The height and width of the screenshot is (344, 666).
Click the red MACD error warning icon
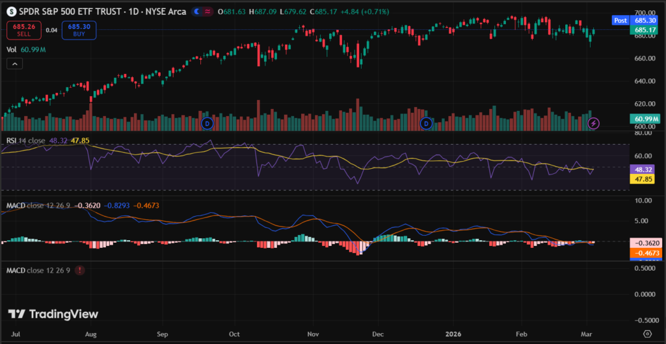tap(79, 270)
